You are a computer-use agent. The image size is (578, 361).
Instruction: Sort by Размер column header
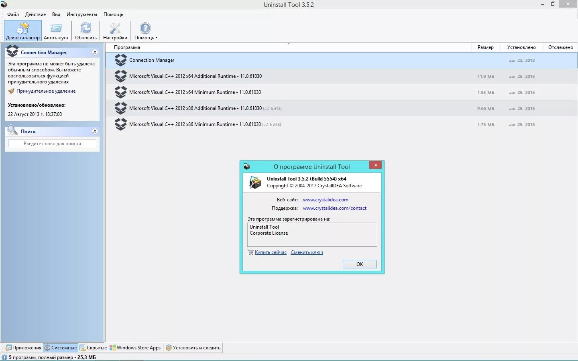(485, 47)
